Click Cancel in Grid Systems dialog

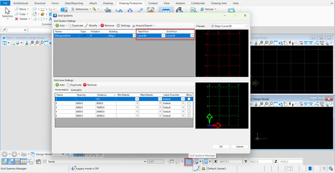click(x=240, y=147)
